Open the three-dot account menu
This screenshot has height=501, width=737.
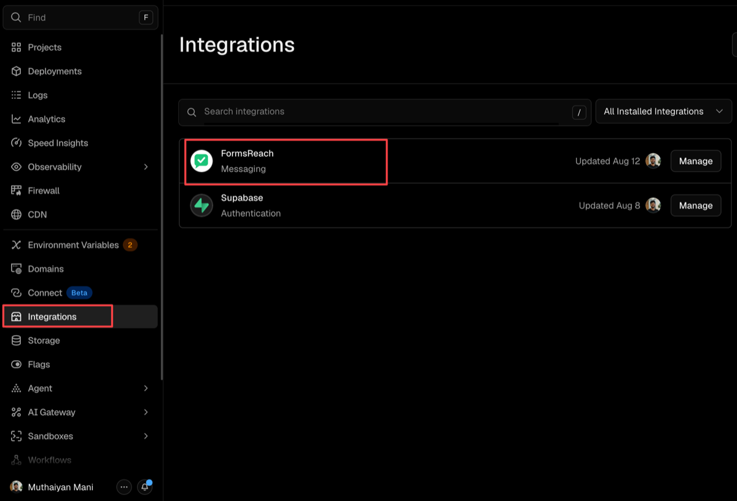(x=124, y=487)
